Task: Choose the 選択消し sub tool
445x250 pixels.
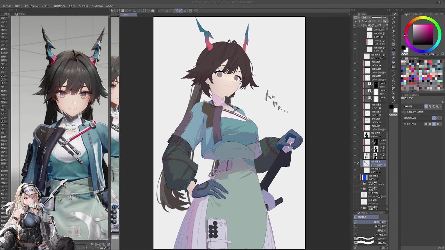Action: [x=370, y=242]
